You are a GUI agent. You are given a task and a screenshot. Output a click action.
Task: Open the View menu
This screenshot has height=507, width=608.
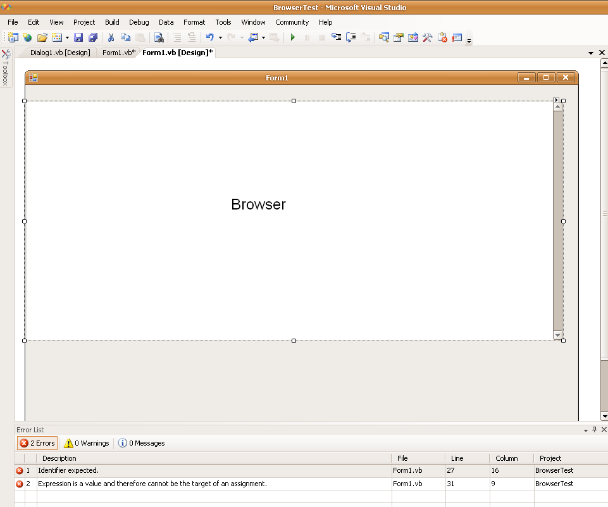pyautogui.click(x=56, y=22)
